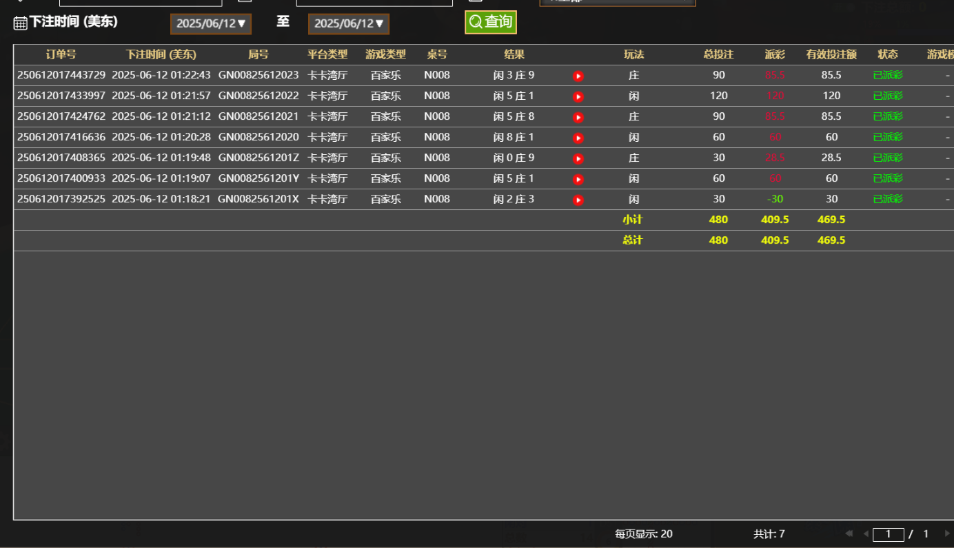Click the green 查询 search button

click(x=490, y=22)
